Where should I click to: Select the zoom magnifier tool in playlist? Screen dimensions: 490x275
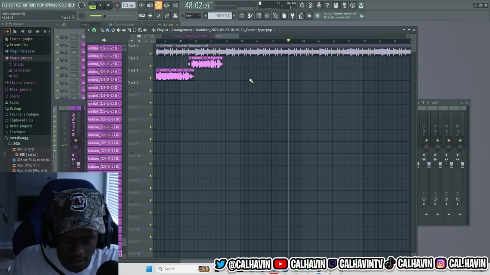point(140,30)
